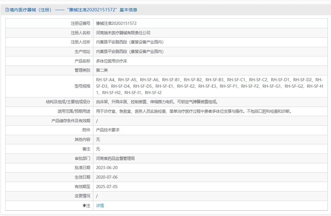This screenshot has height=216, width=331.
Task: Click the 生产地址 label
Action: pyautogui.click(x=82, y=52)
